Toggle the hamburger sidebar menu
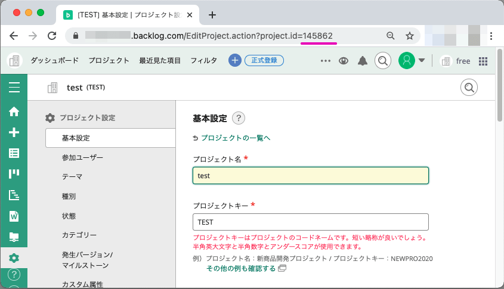This screenshot has width=504, height=289. [x=14, y=88]
